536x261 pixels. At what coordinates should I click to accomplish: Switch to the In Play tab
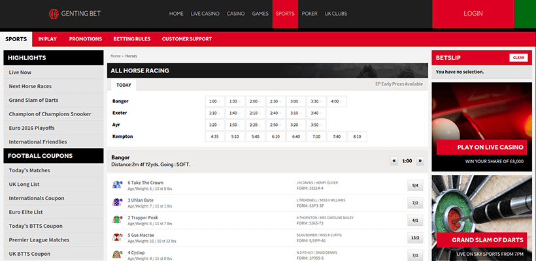tap(48, 39)
